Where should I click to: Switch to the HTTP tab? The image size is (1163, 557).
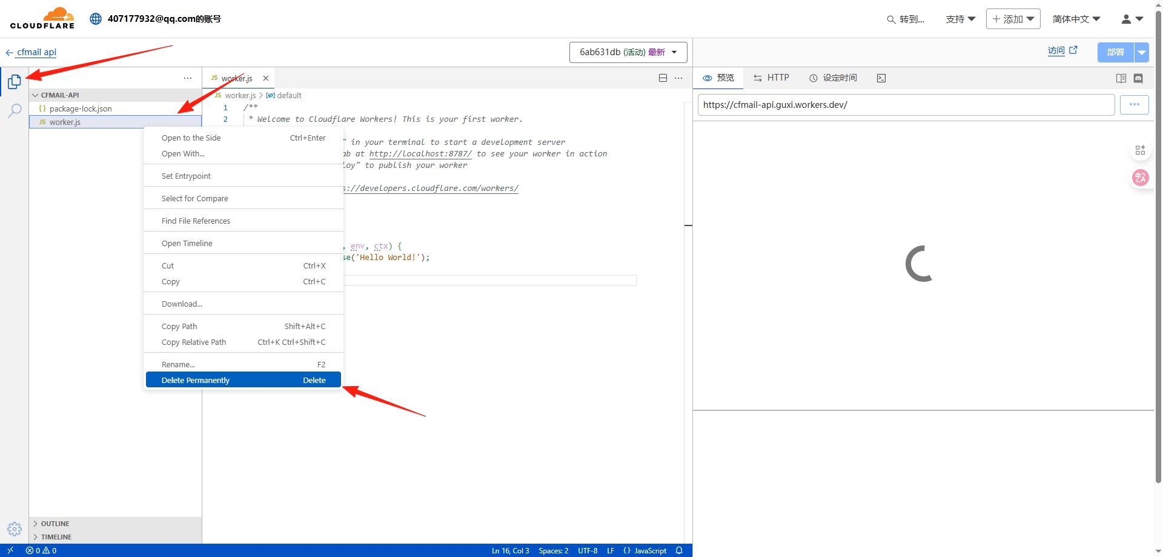coord(771,78)
